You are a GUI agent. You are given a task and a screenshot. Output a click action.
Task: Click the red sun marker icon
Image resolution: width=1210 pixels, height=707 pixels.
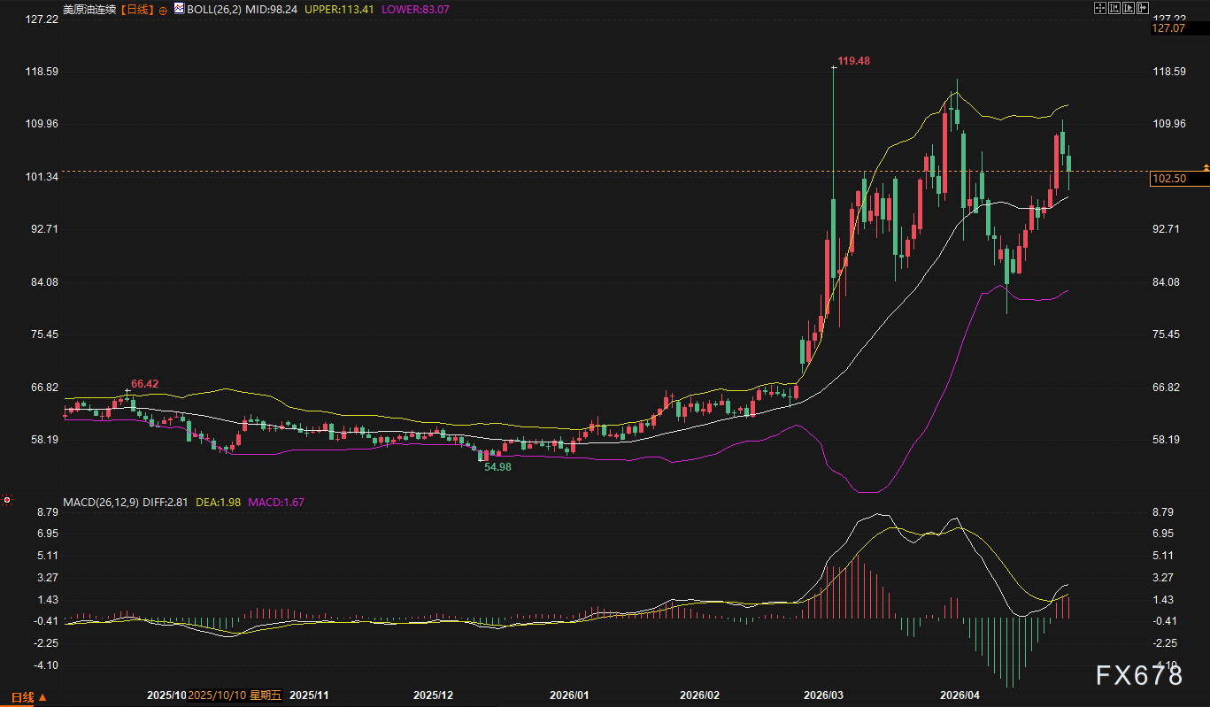[7, 500]
